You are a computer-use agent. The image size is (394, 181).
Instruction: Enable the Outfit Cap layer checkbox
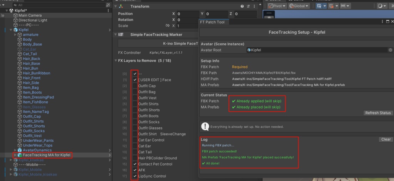[x=135, y=86]
